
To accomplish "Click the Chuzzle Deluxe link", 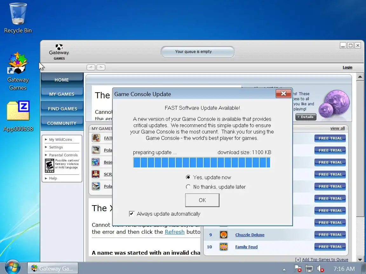I will 250,235.
